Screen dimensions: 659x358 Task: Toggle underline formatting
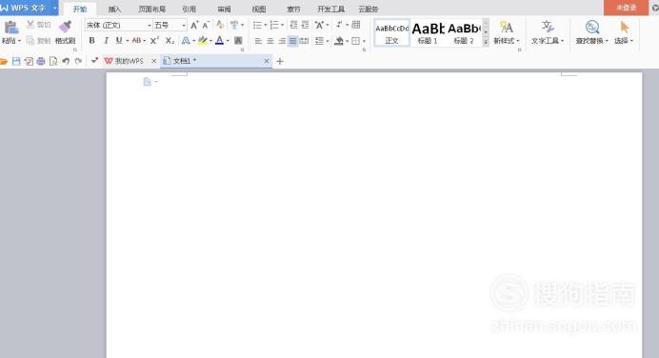click(x=119, y=40)
